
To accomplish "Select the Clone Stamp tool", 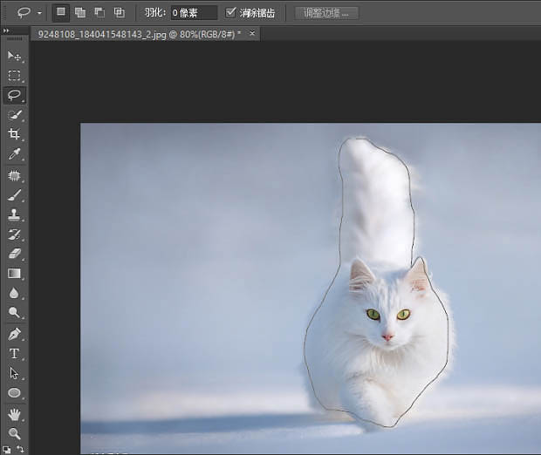I will click(x=14, y=214).
